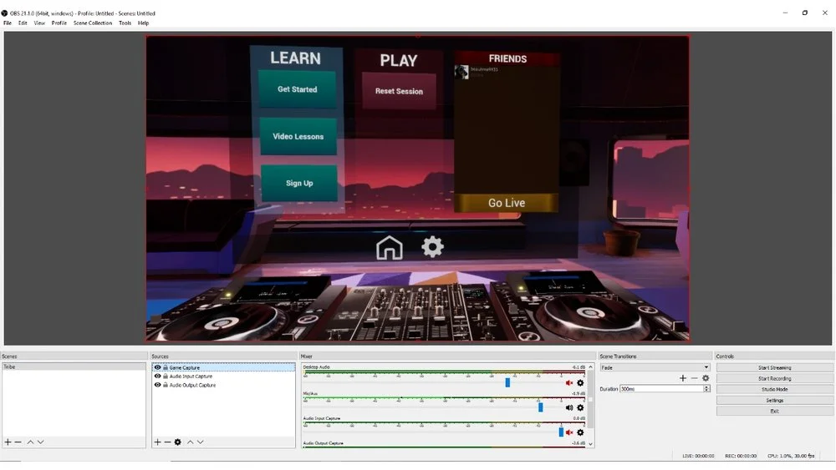Open the Help menu
The height and width of the screenshot is (470, 836).
[143, 23]
